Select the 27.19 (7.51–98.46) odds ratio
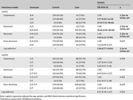The image size is (133, 100). pos(106,23)
